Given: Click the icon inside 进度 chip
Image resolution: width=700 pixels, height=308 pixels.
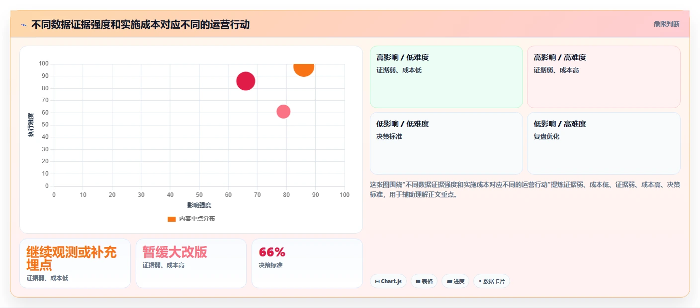Looking at the screenshot, I should coord(449,281).
